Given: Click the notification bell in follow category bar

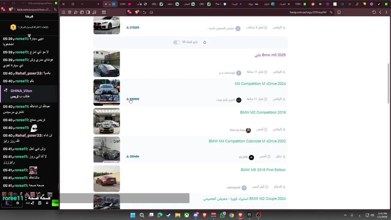Looking at the screenshot, I should pos(205,42).
